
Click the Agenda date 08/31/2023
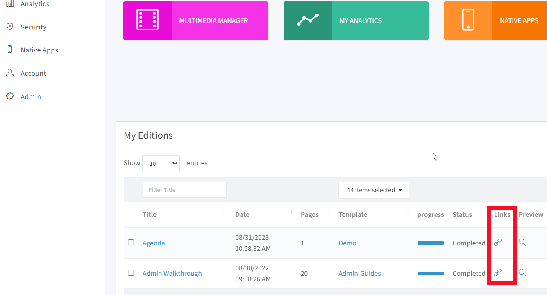252,237
